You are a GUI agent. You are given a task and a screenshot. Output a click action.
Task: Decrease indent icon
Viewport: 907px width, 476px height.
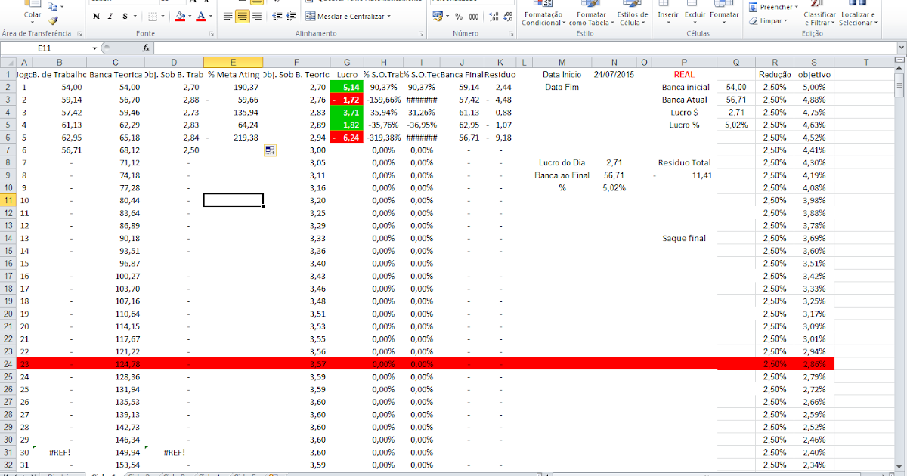pos(277,16)
